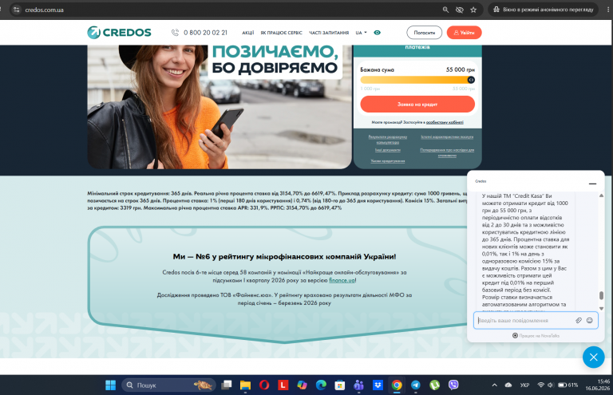Click the volume speaker tray icon
Image resolution: width=613 pixels, height=395 pixels.
coord(550,385)
